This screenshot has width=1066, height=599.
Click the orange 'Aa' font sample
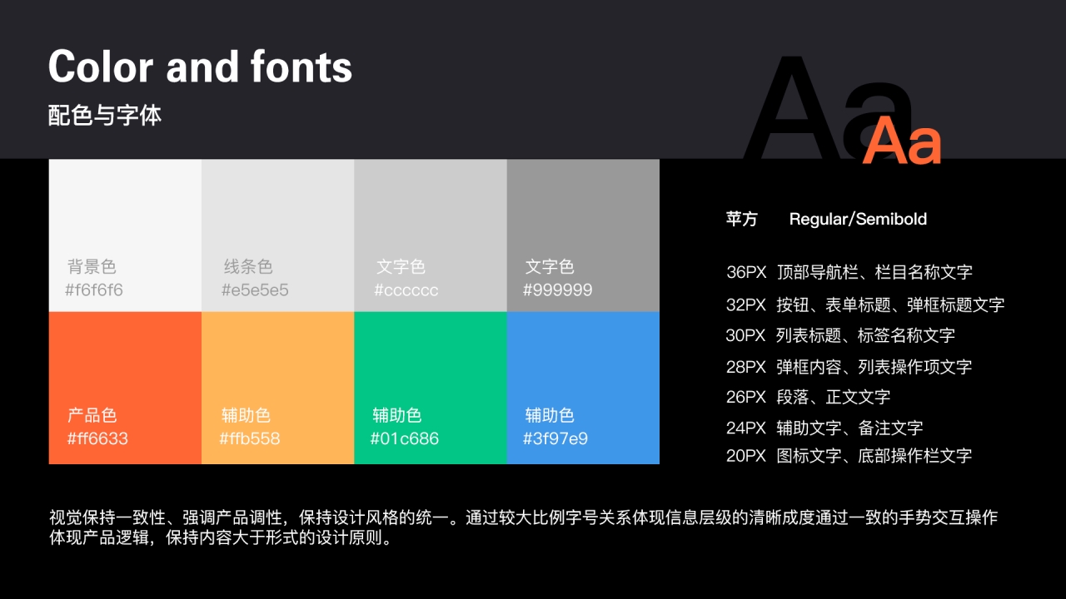[x=903, y=141]
